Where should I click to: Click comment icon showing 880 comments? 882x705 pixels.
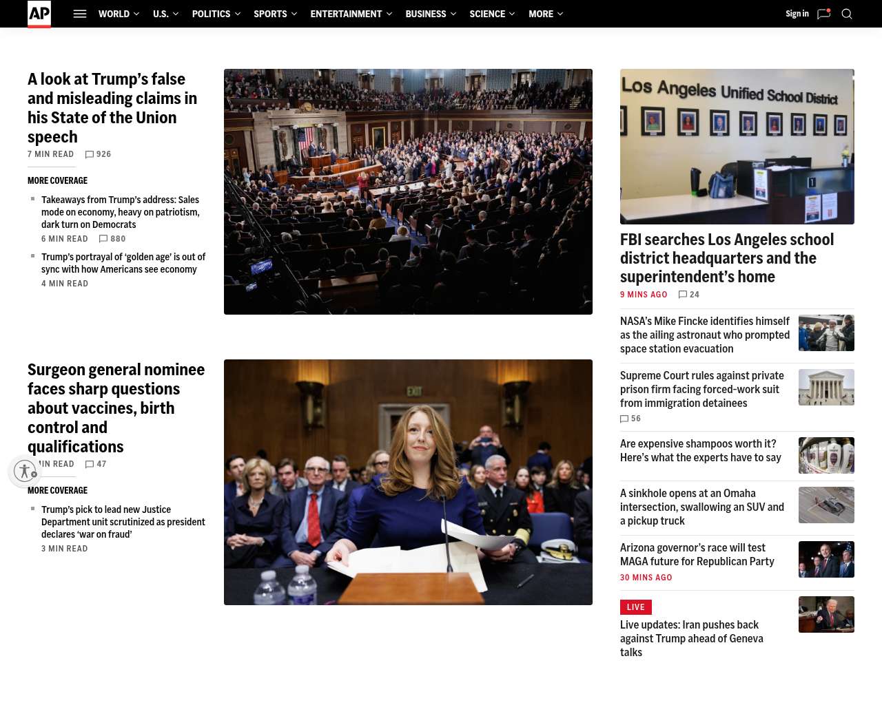tap(103, 239)
